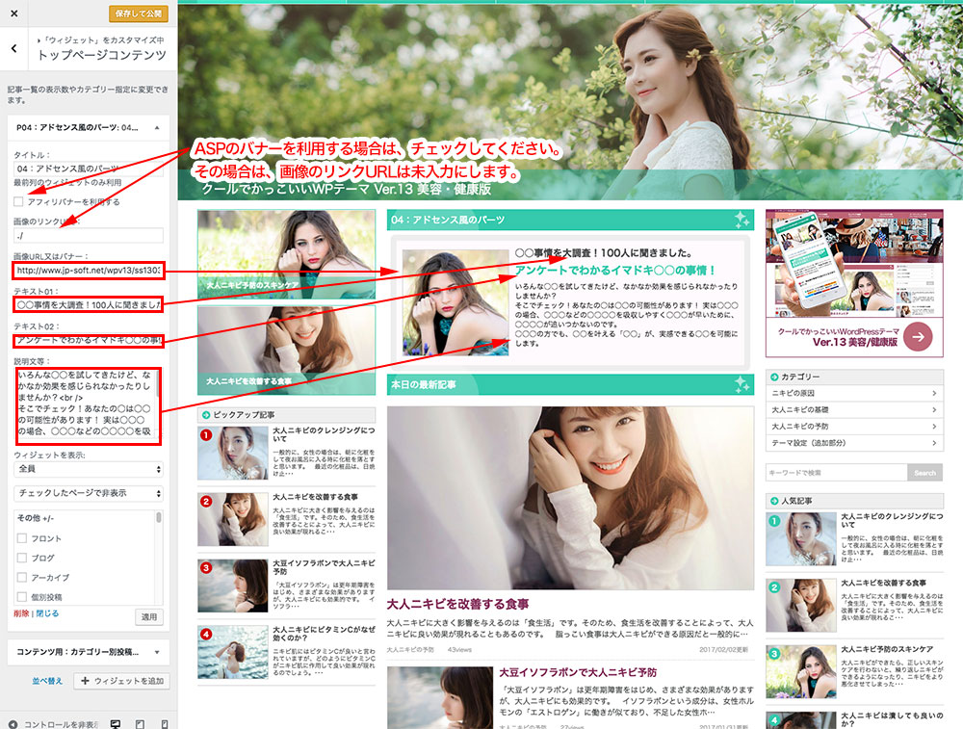This screenshot has height=729, width=963.
Task: Click popular rank 1 article thumbnail
Action: tap(801, 539)
